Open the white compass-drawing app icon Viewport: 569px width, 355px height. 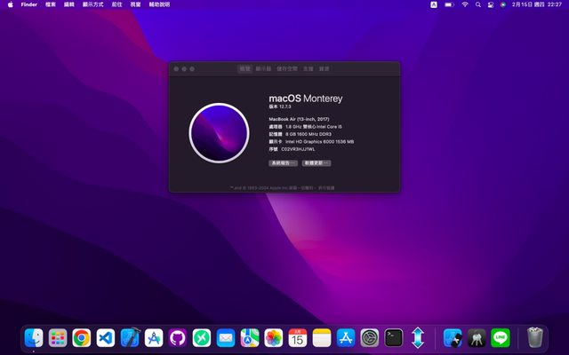click(154, 337)
